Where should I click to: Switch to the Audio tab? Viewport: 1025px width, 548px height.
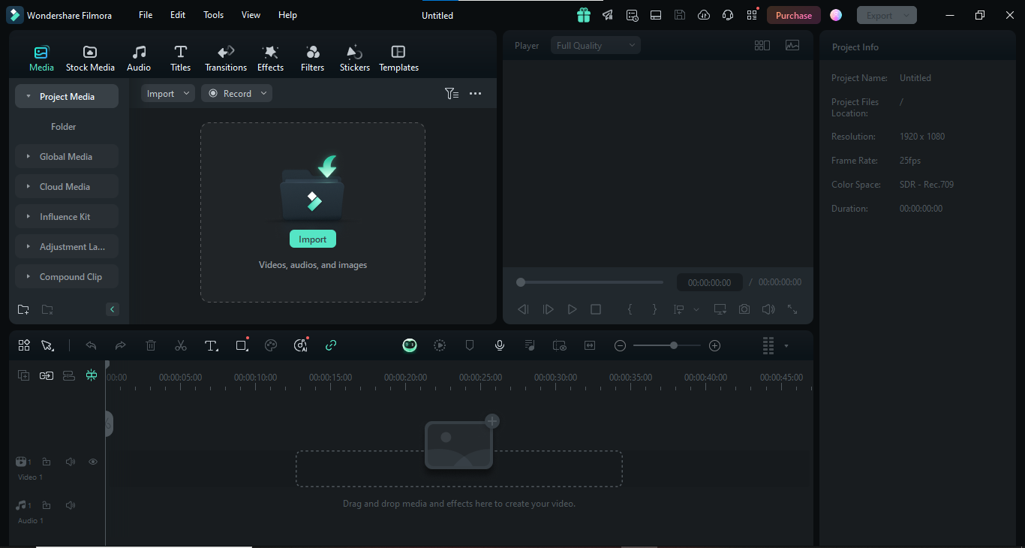click(139, 59)
